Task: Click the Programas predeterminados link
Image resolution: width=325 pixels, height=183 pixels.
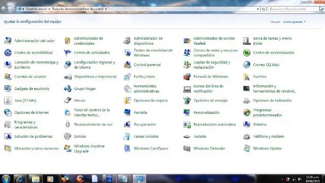Action: (x=268, y=112)
